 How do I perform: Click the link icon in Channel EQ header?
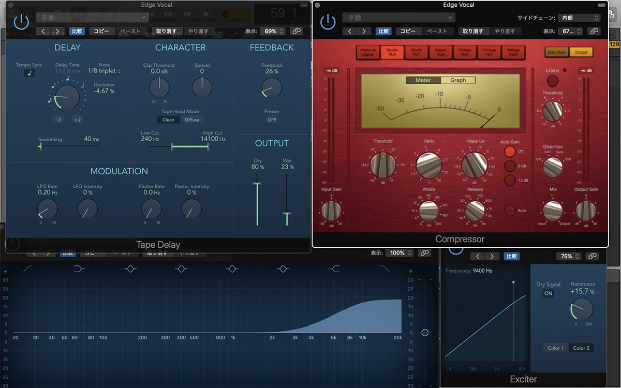pos(424,253)
